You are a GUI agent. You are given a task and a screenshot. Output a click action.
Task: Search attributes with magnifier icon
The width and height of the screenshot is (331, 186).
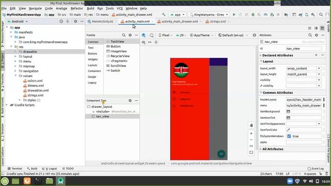pyautogui.click(x=310, y=35)
